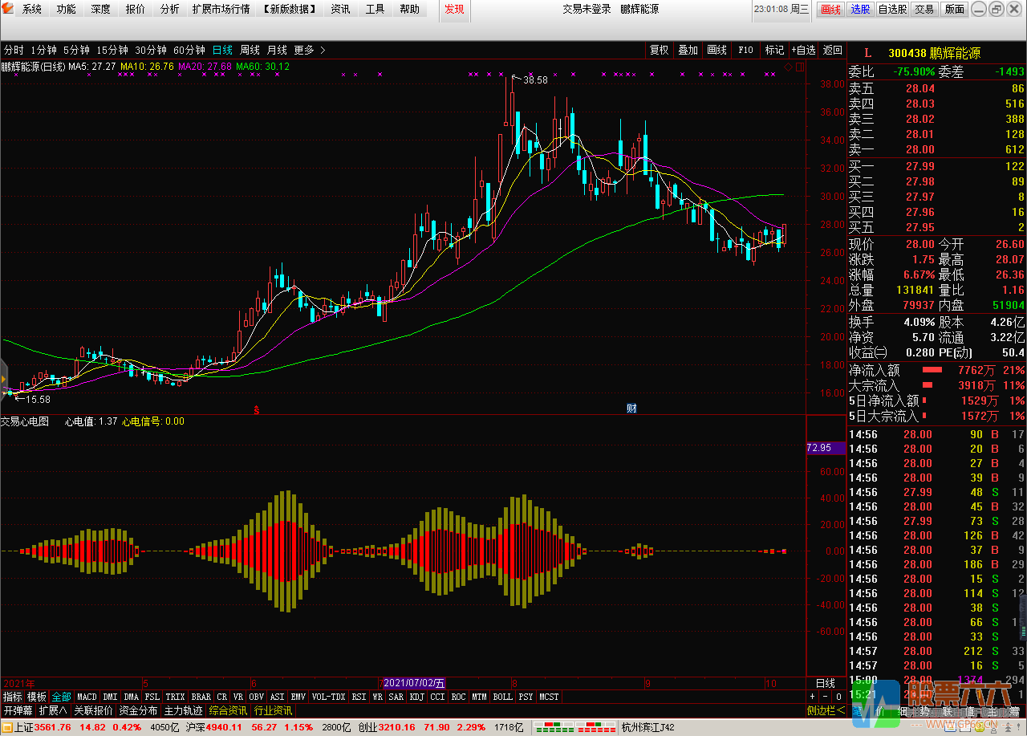The image size is (1027, 736).
Task: Open the 综合资讯 tab
Action: pyautogui.click(x=229, y=711)
